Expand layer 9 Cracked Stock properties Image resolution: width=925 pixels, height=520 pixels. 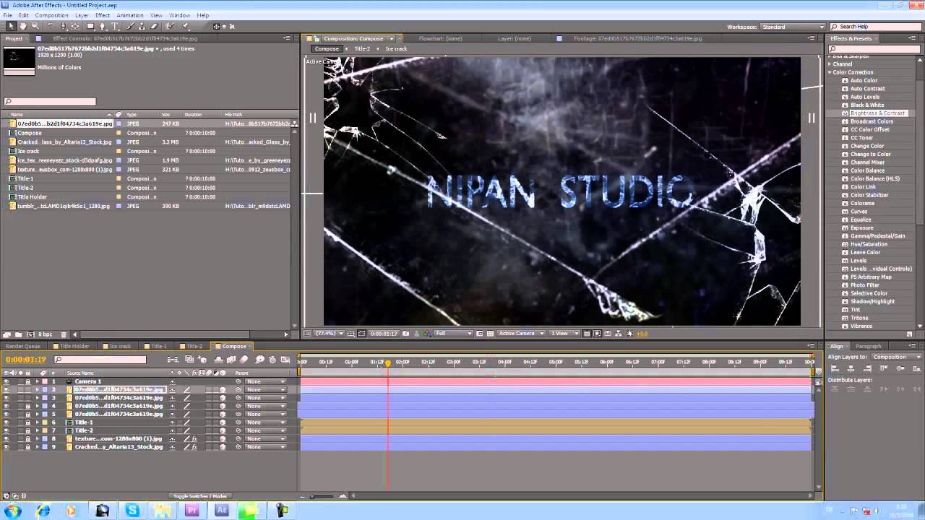pos(37,447)
